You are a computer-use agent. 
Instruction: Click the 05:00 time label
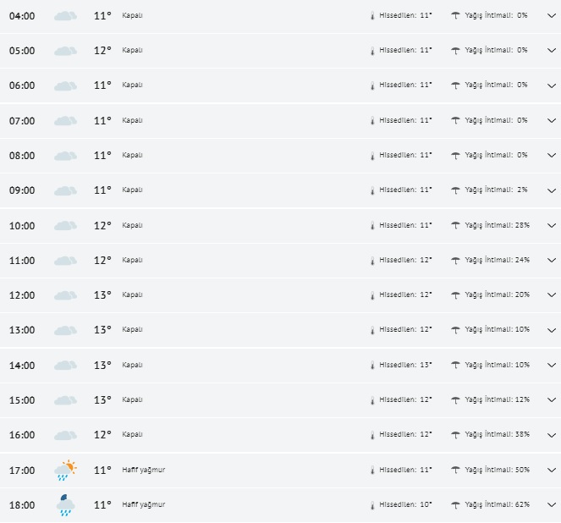tap(22, 51)
